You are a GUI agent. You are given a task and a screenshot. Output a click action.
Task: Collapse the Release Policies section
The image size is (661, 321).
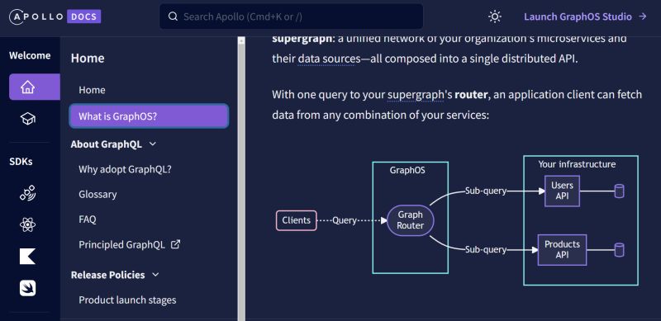coord(155,275)
